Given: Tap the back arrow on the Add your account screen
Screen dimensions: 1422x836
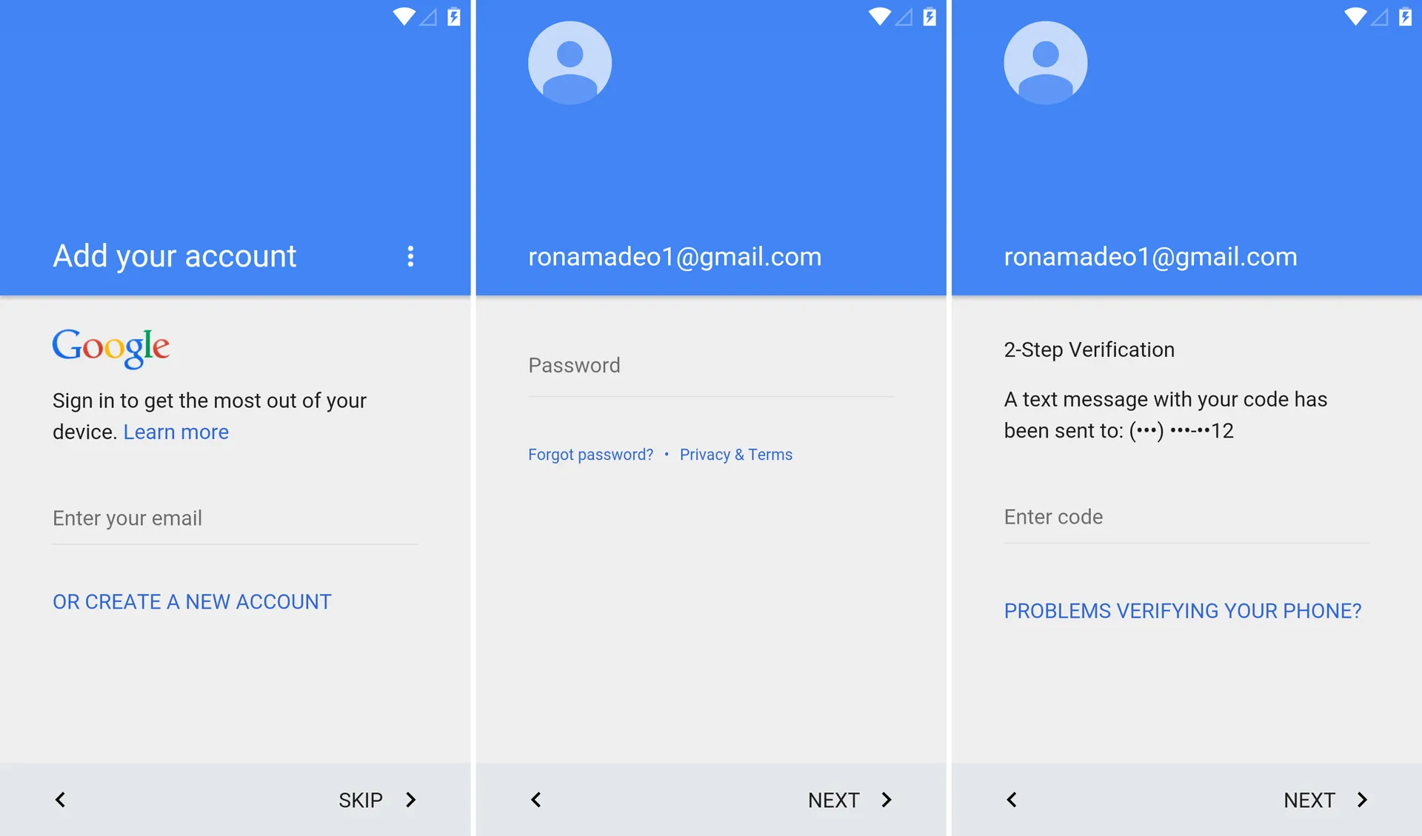Looking at the screenshot, I should (61, 800).
